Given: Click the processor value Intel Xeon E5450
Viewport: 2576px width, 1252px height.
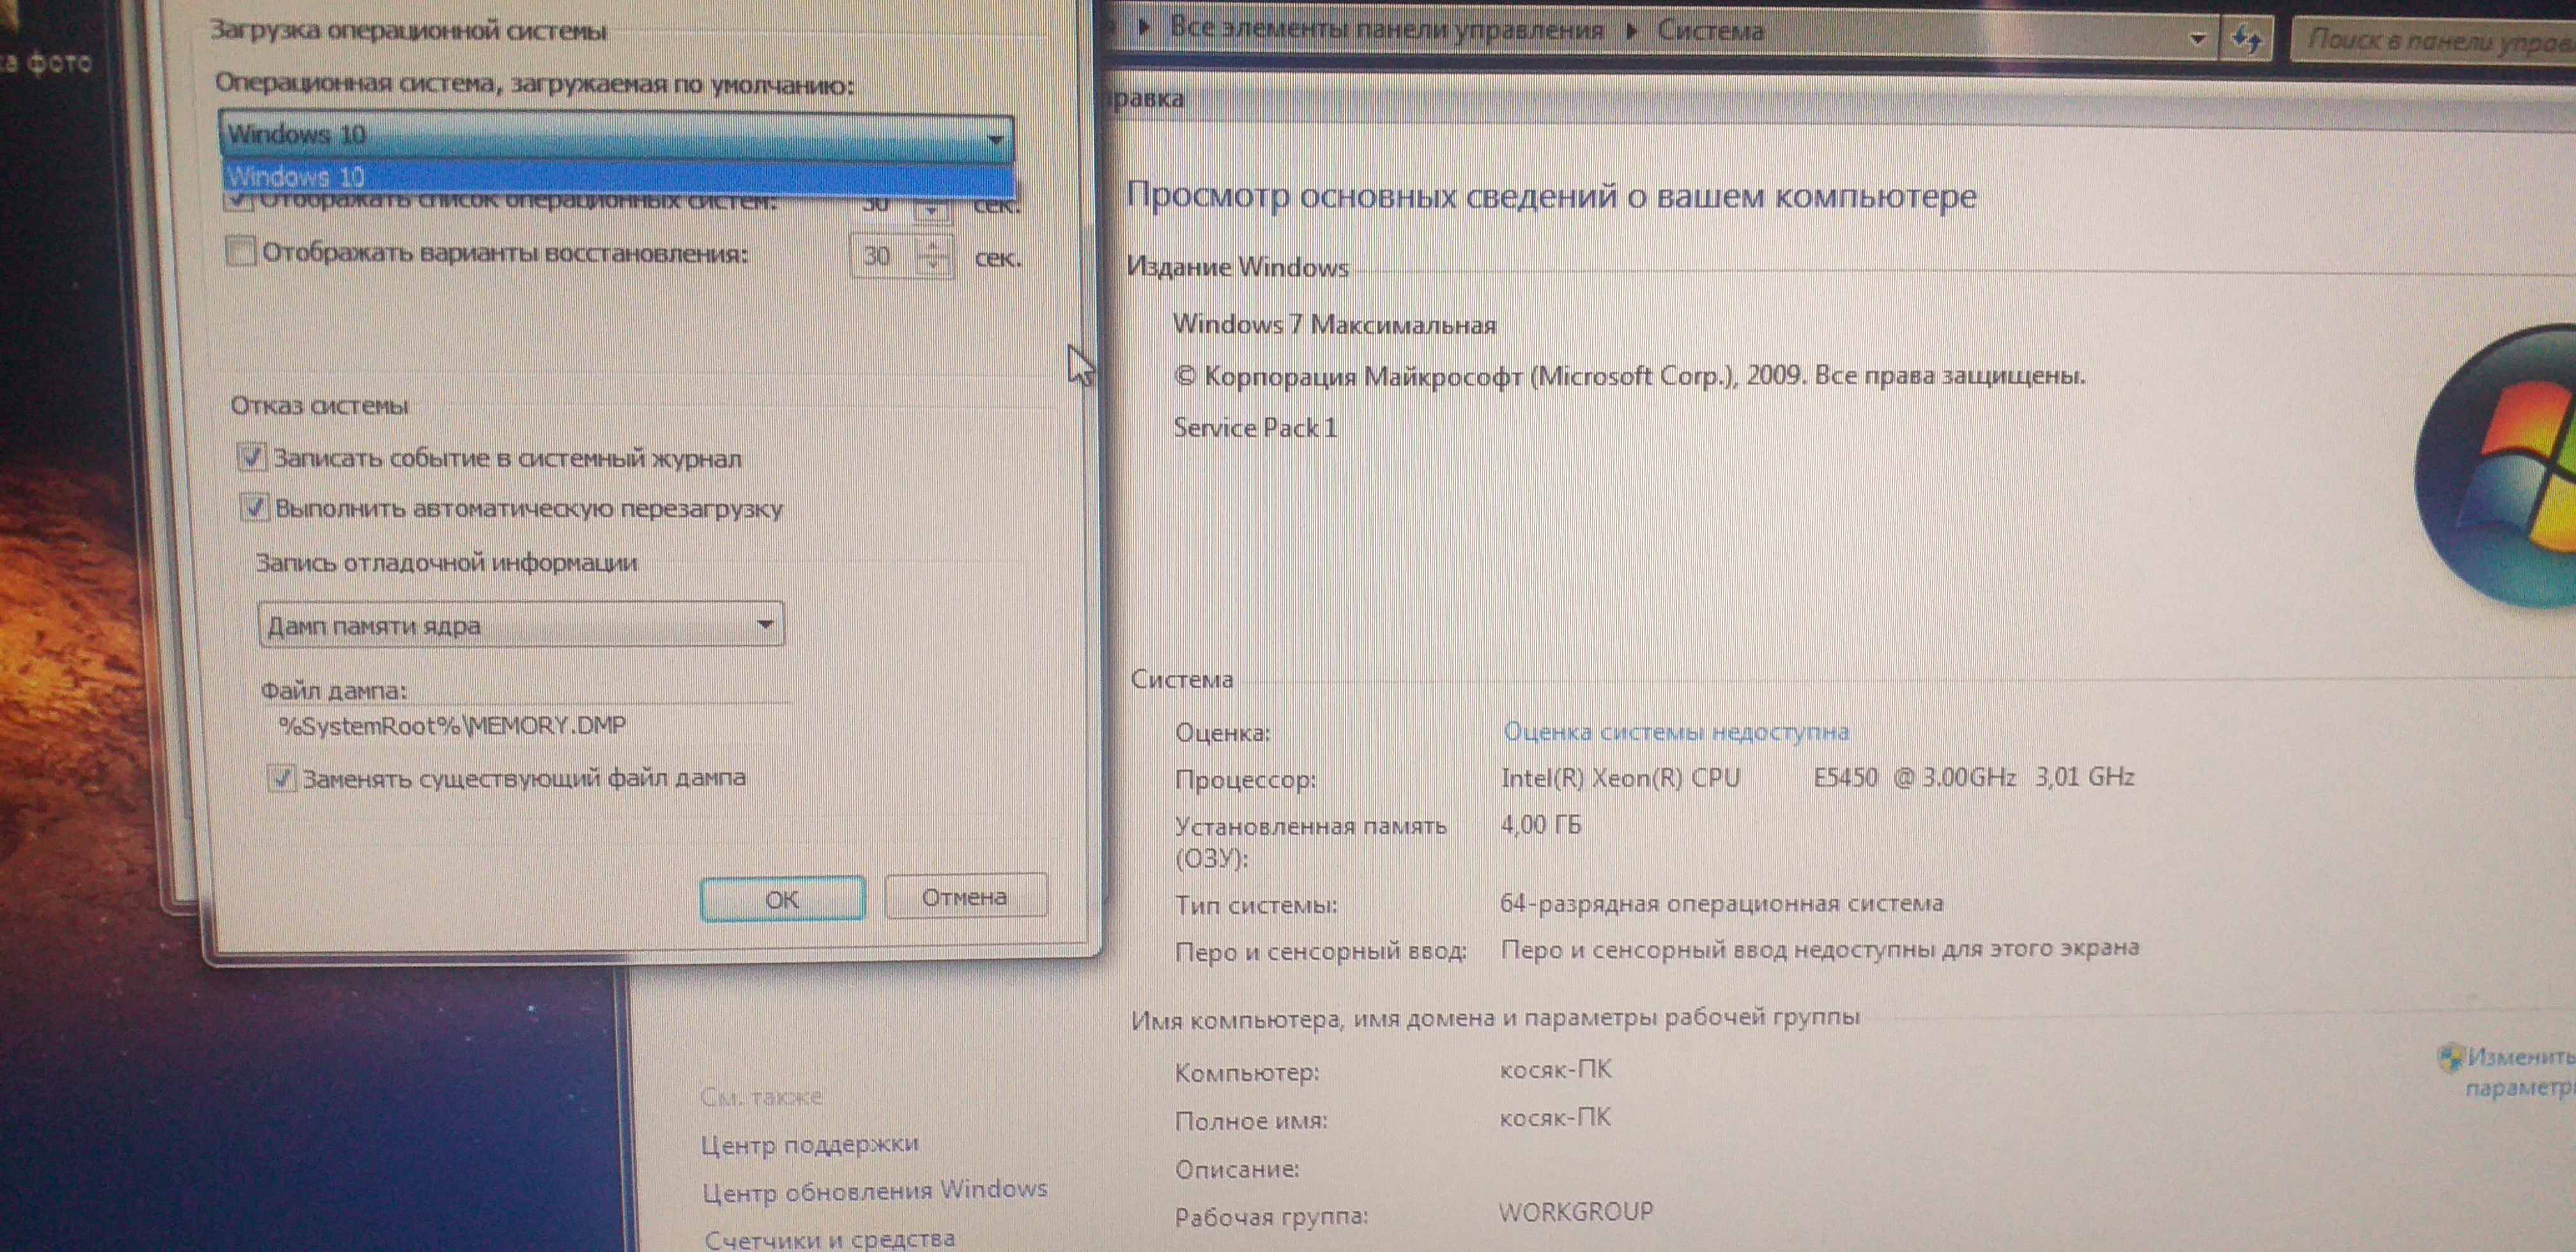Looking at the screenshot, I should [1817, 777].
